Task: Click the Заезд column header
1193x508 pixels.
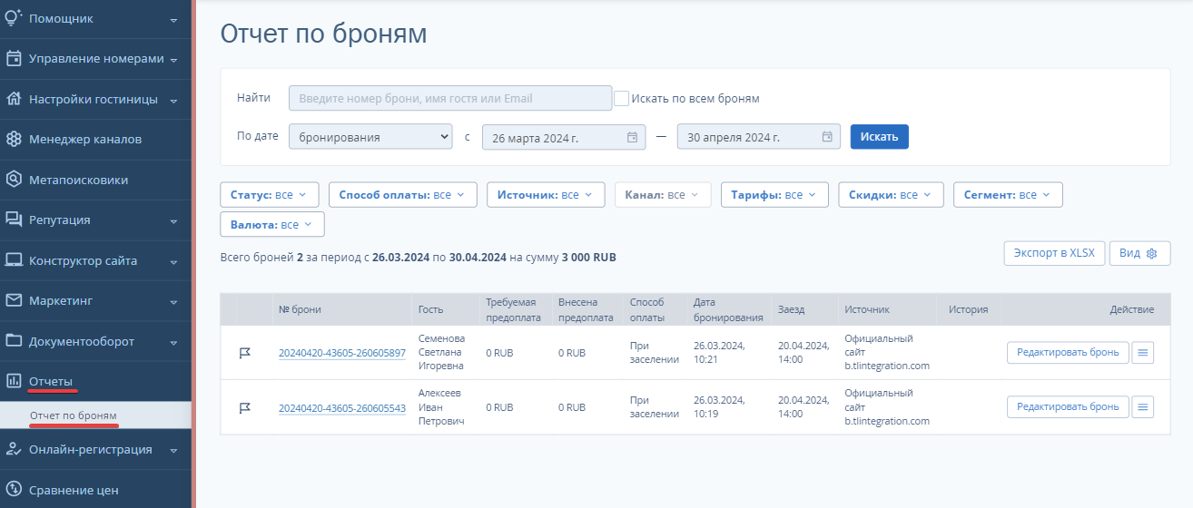Action: pyautogui.click(x=791, y=309)
